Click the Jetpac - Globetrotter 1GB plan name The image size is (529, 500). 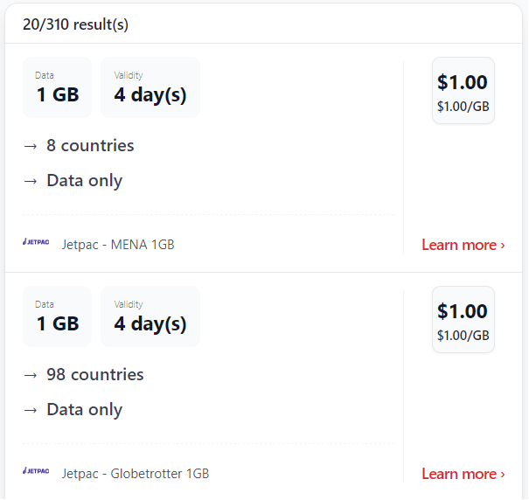pyautogui.click(x=136, y=474)
